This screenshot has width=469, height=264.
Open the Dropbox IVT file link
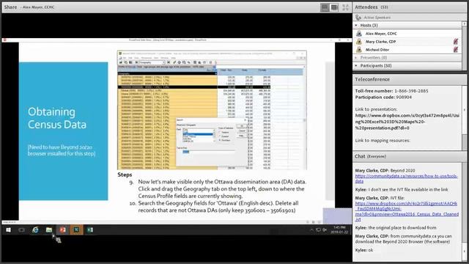click(x=407, y=211)
